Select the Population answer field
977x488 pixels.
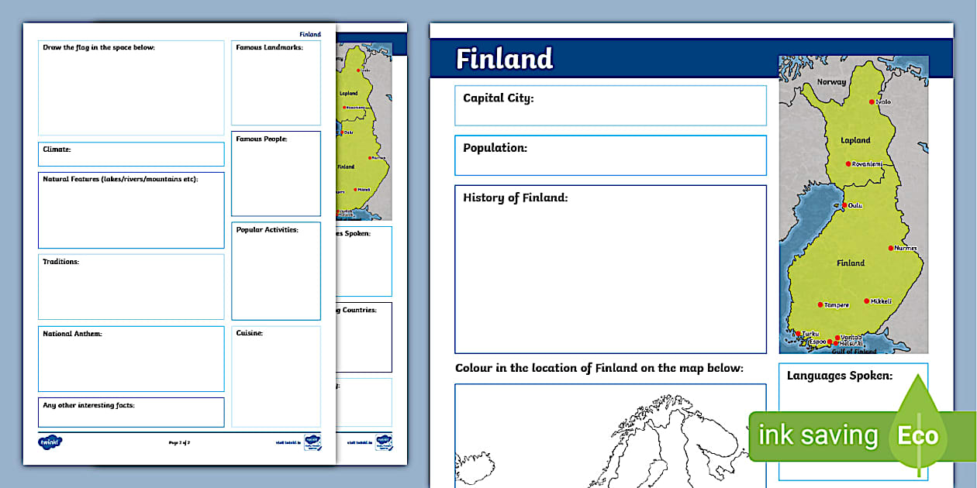pos(610,155)
